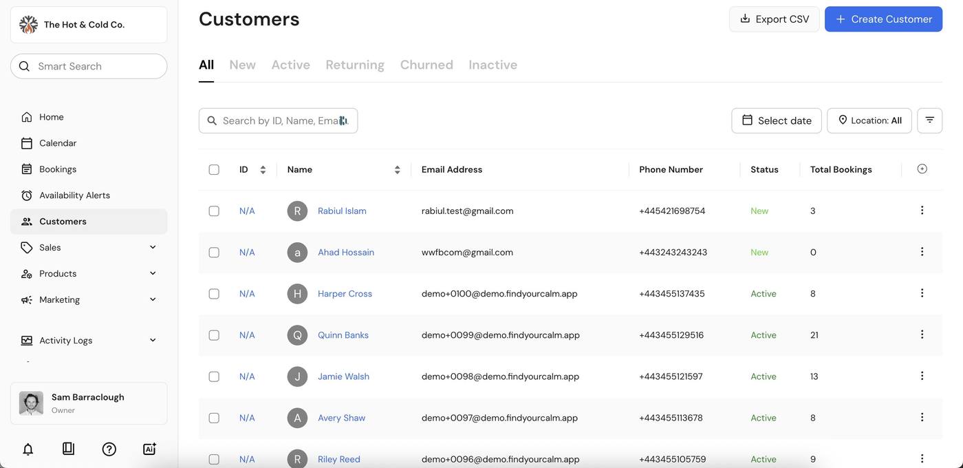Click the Export CSV button
Screen dimensions: 963x468
[775, 19]
